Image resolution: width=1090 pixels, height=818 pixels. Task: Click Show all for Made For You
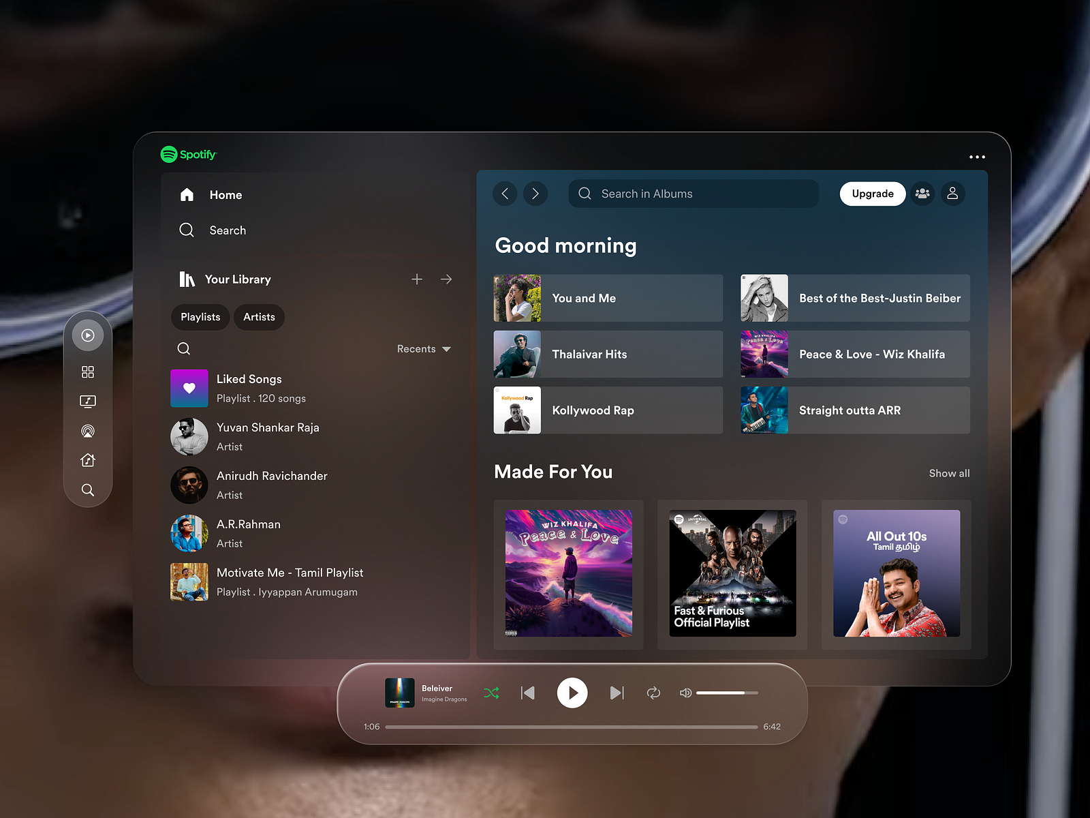pyautogui.click(x=950, y=473)
